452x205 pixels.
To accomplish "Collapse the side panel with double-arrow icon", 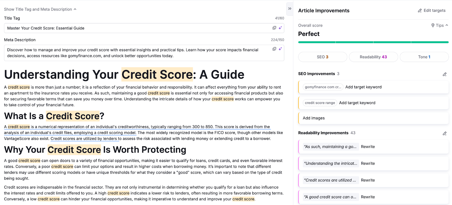I will 290,9.
